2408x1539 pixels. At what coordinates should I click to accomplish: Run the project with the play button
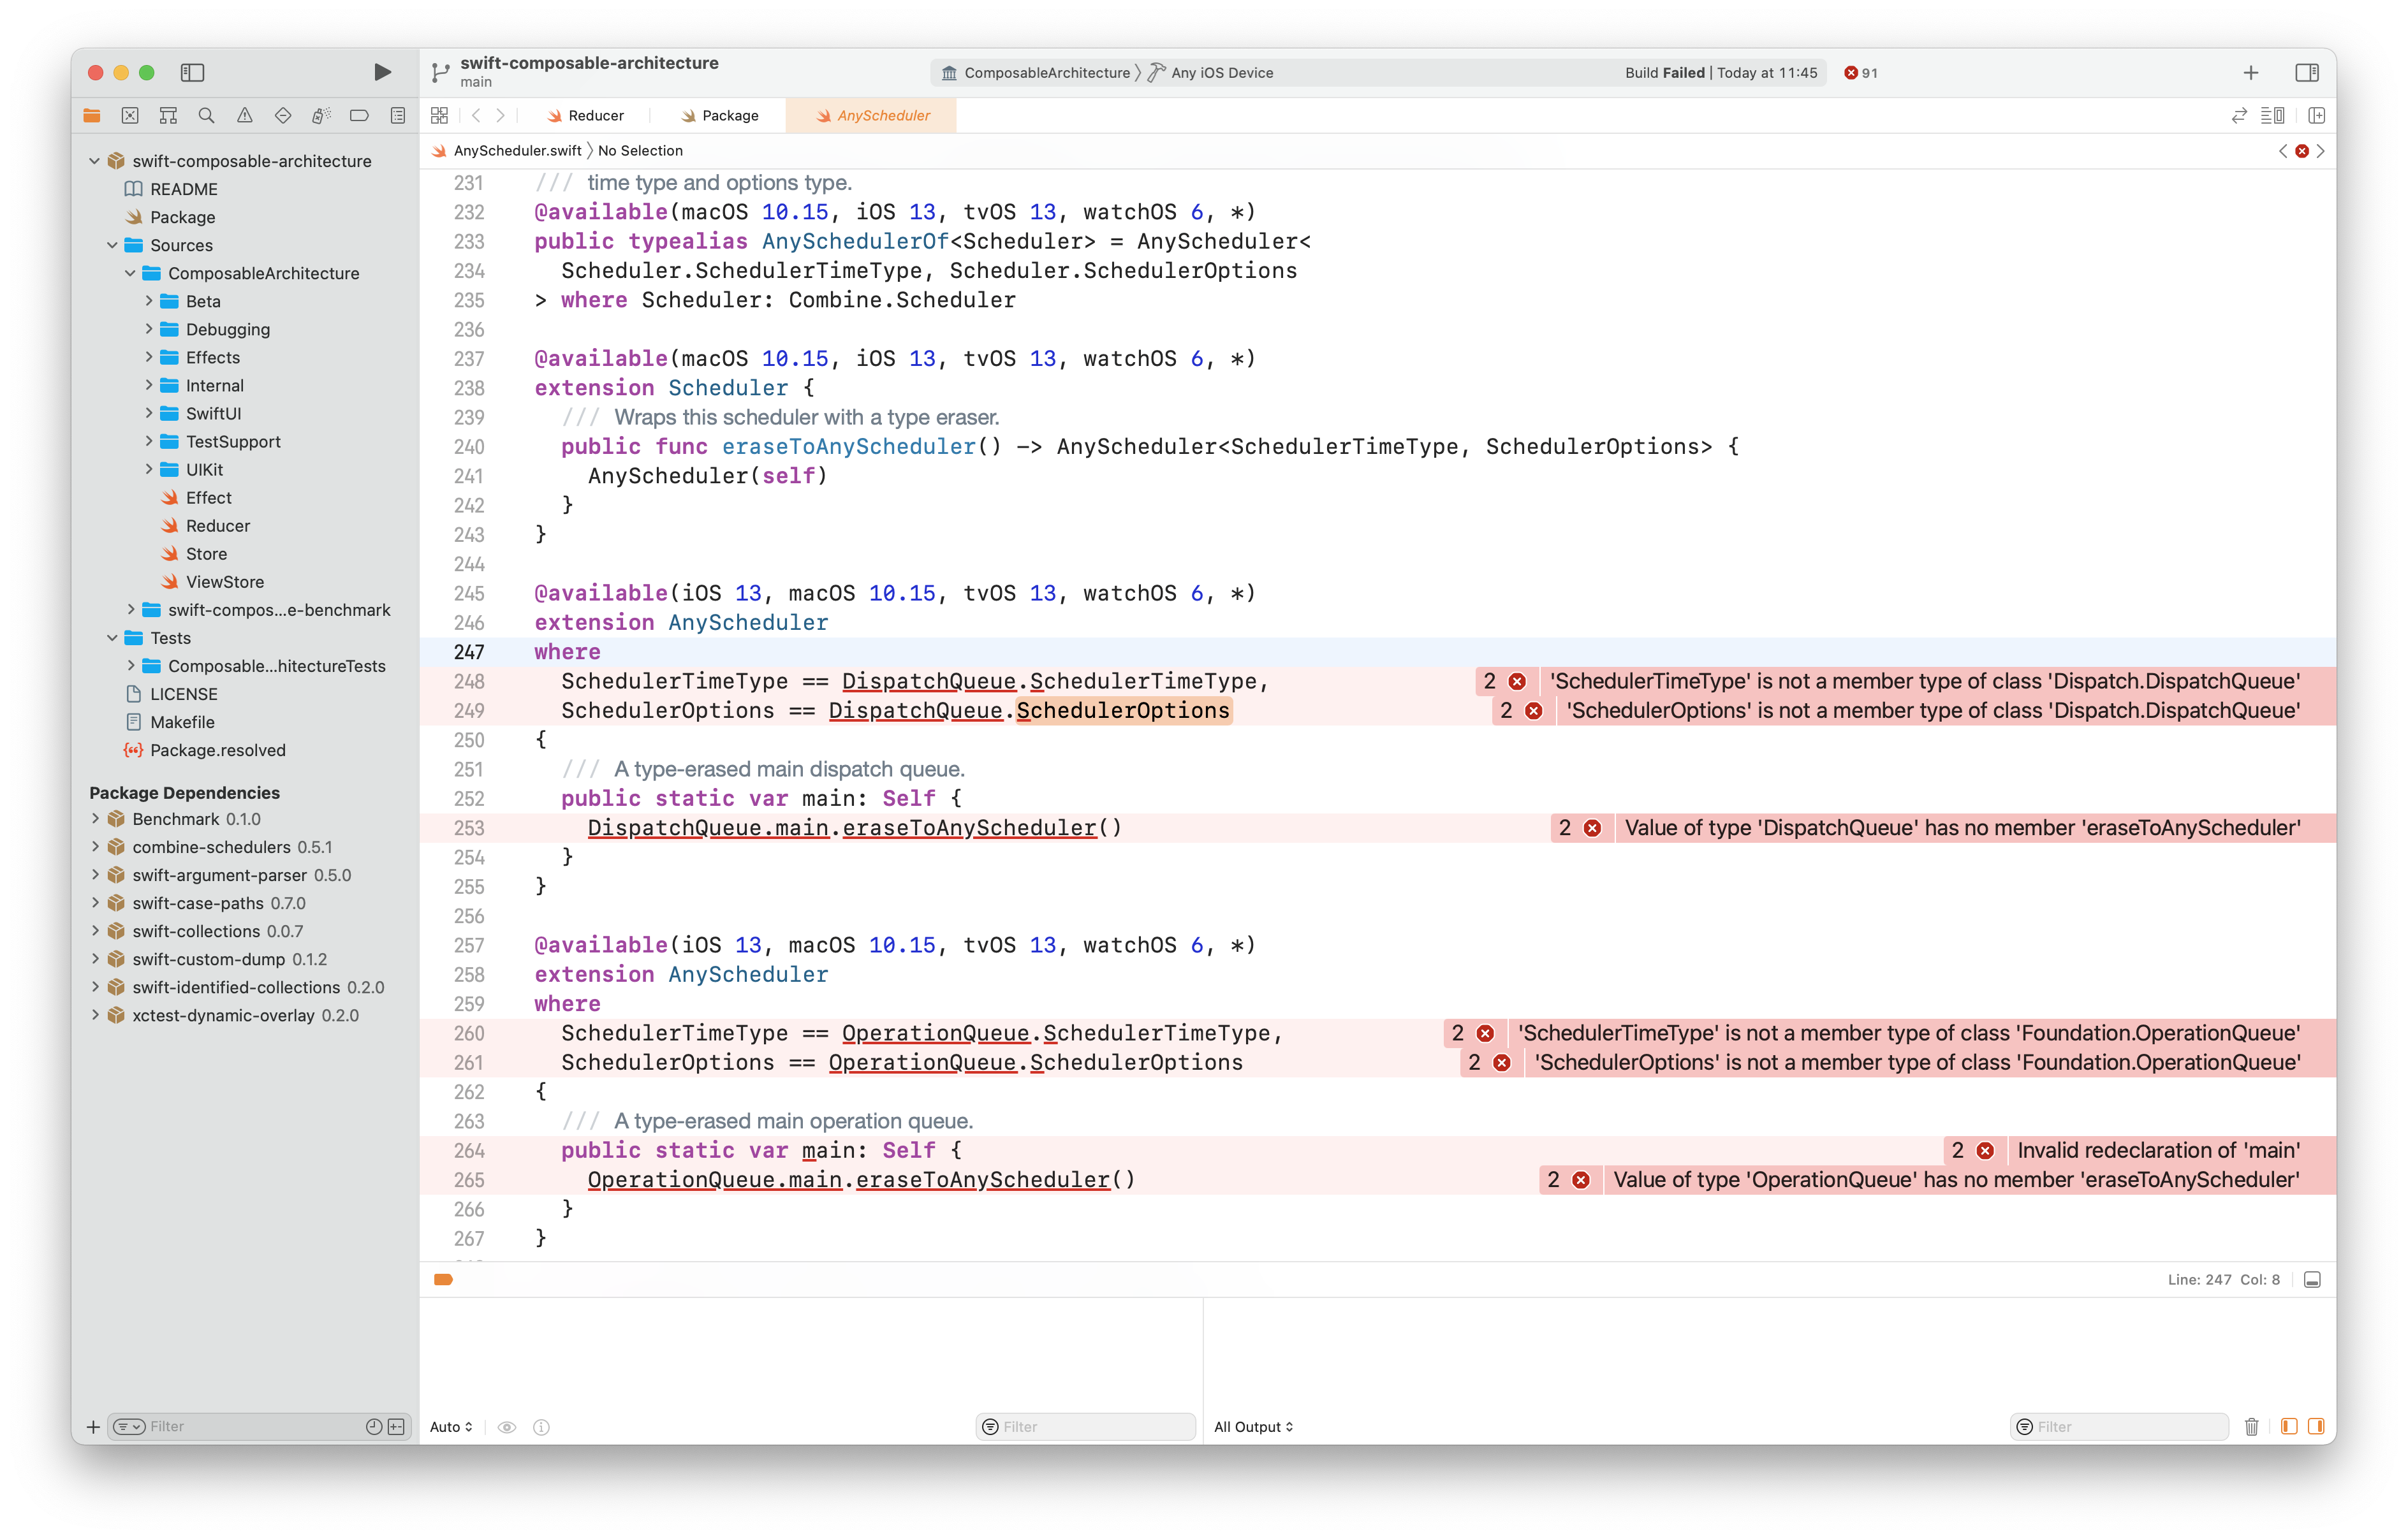tap(382, 72)
